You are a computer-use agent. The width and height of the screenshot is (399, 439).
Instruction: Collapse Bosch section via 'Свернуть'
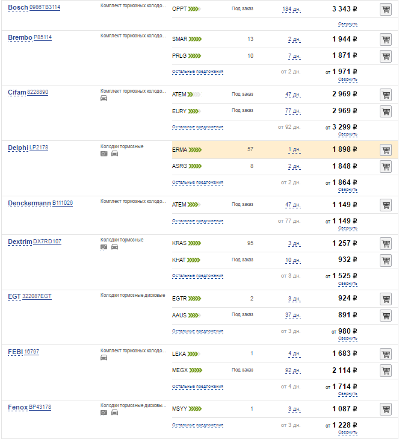(x=347, y=24)
